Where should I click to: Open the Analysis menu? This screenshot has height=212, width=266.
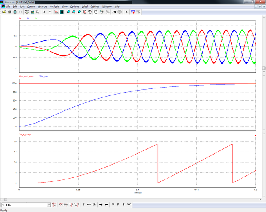tap(54, 7)
